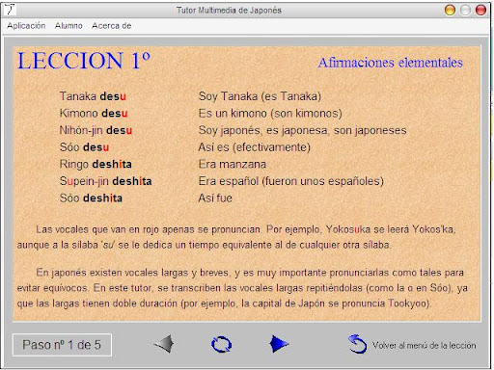Click translation Así fue

tap(215, 198)
